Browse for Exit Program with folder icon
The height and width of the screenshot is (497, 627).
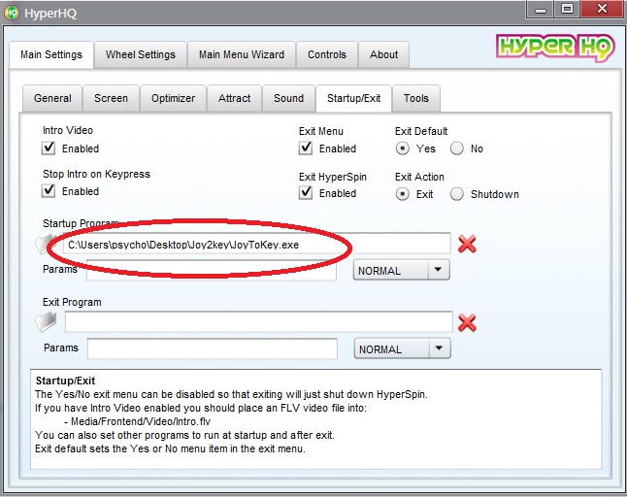(46, 322)
